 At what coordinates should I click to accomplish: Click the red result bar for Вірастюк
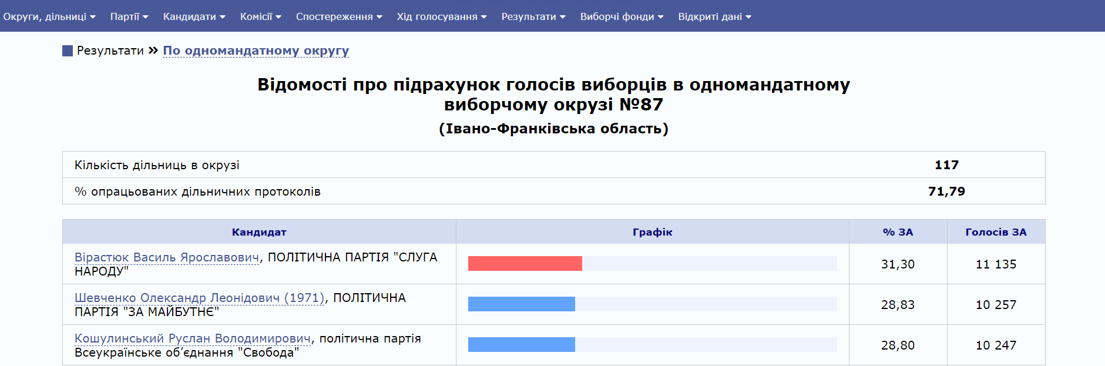(525, 264)
